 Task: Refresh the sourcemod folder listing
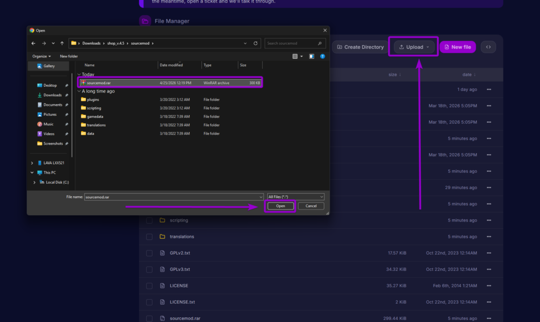point(256,43)
